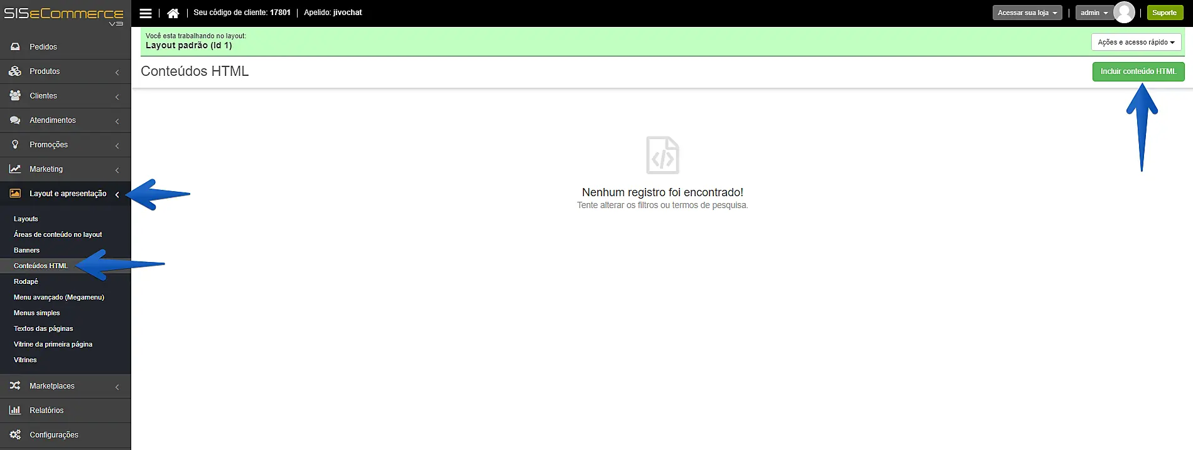Open the admin user dropdown
This screenshot has width=1193, height=450.
[x=1094, y=13]
